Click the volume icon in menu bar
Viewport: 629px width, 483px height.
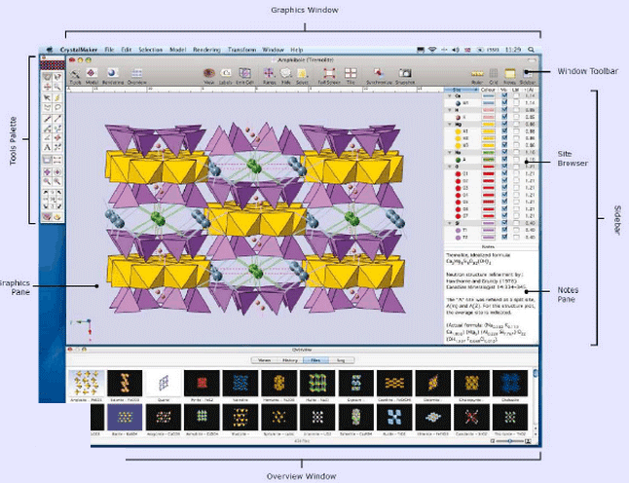tap(456, 50)
